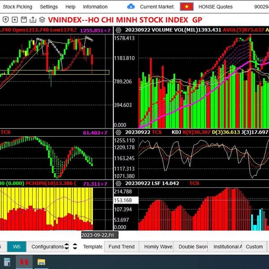Click the HONSE Quotes label
The image size is (269, 269).
(216, 7)
